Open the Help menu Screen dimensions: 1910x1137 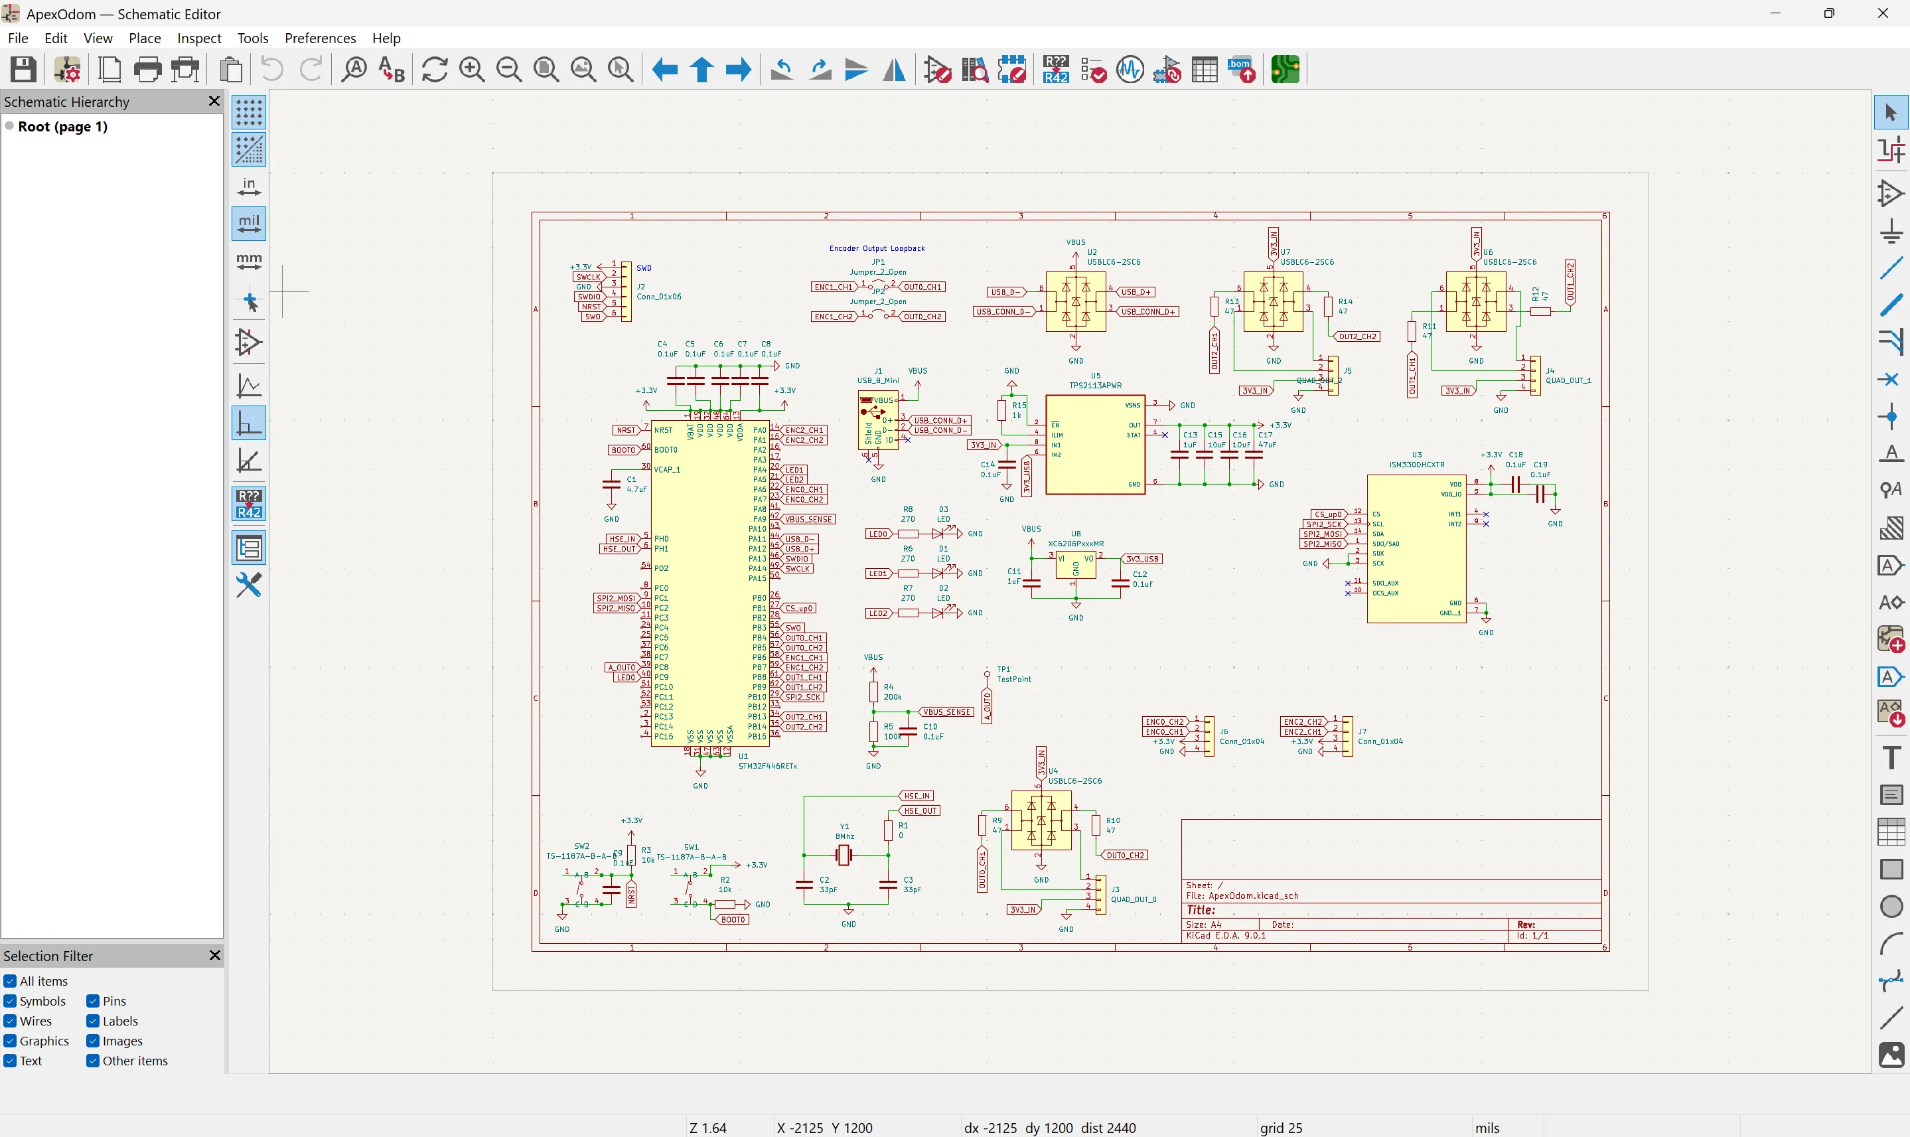pyautogui.click(x=387, y=38)
